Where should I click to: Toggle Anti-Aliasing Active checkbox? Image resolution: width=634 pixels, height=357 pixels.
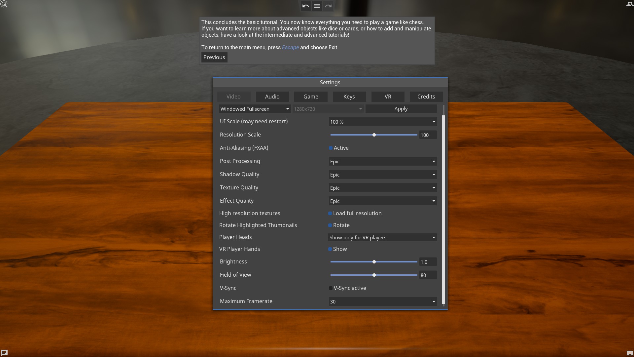pos(331,148)
